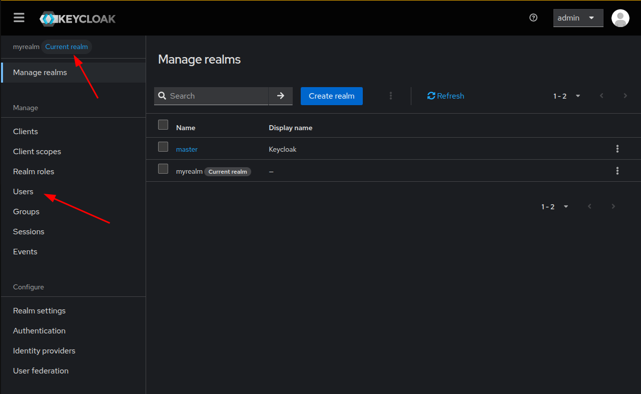Viewport: 641px width, 394px height.
Task: Click the Keycloak logo
Action: tap(78, 19)
